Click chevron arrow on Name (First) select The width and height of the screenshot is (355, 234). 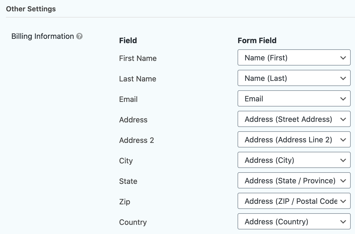pyautogui.click(x=343, y=58)
